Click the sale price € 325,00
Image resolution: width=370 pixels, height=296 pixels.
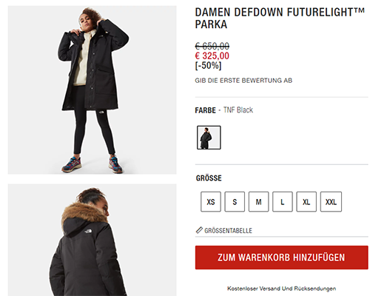212,55
